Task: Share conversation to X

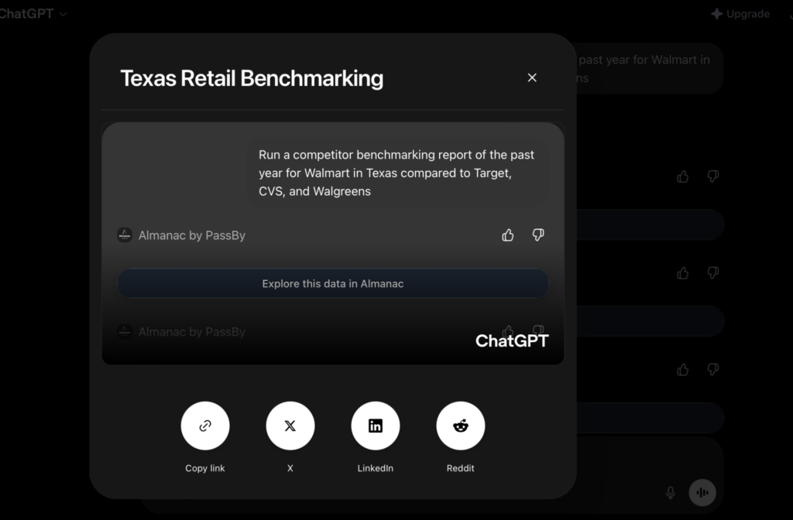Action: (290, 426)
